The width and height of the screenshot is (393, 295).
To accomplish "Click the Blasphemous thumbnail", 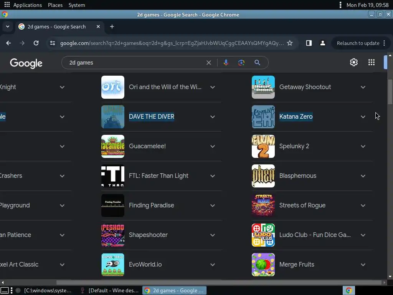I will click(263, 176).
